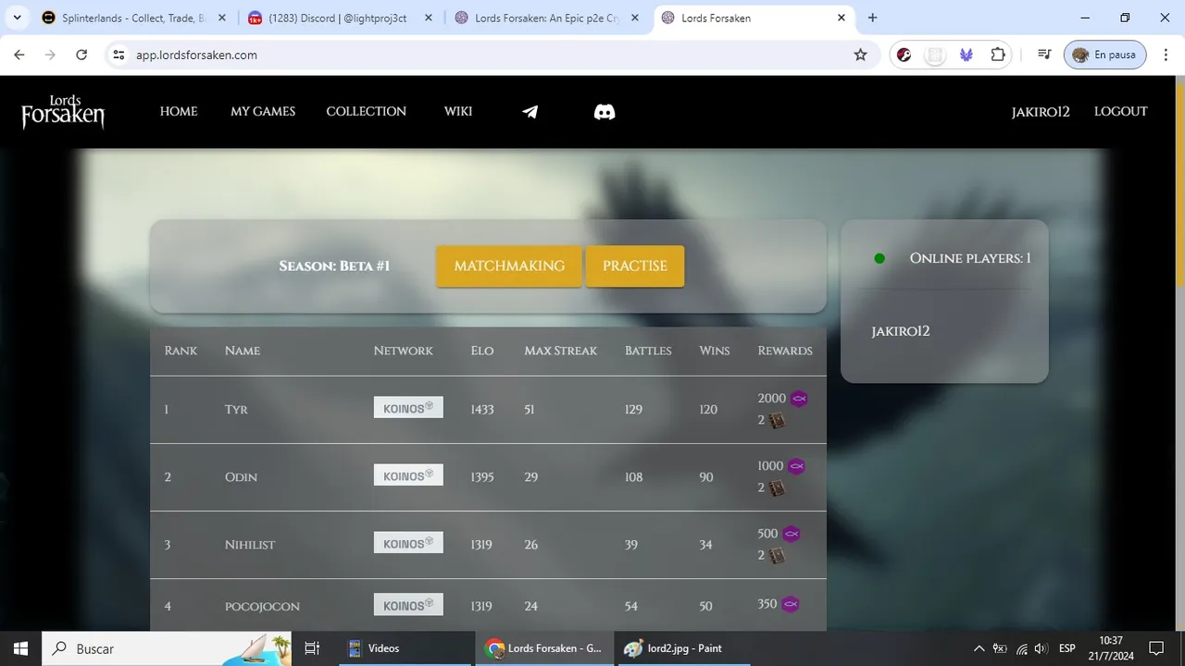1185x666 pixels.
Task: Click the purple token icon in Odin's rewards
Action: [x=796, y=466]
